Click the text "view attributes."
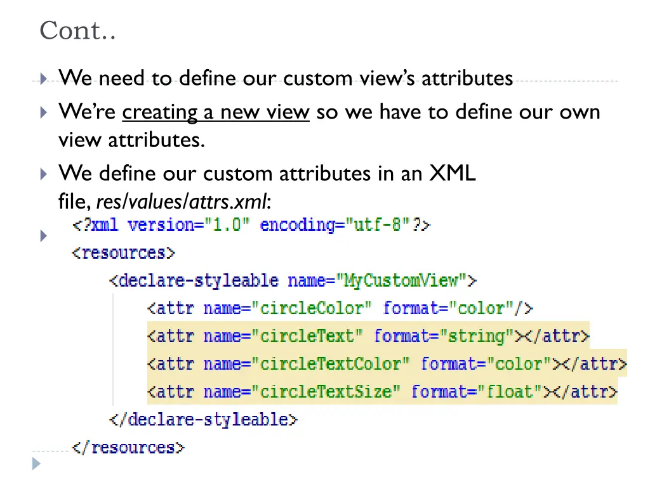Viewport: 650px width, 487px height. tap(132, 140)
